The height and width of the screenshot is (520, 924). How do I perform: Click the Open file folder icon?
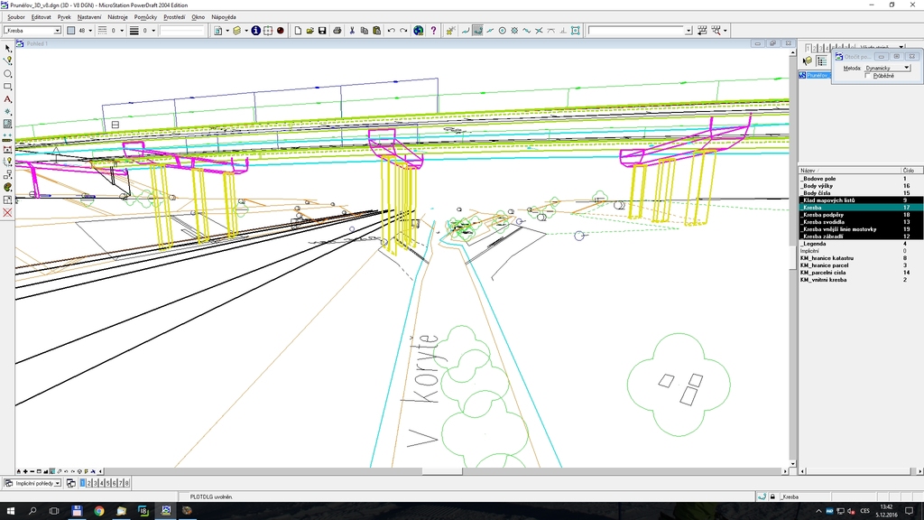pos(310,31)
